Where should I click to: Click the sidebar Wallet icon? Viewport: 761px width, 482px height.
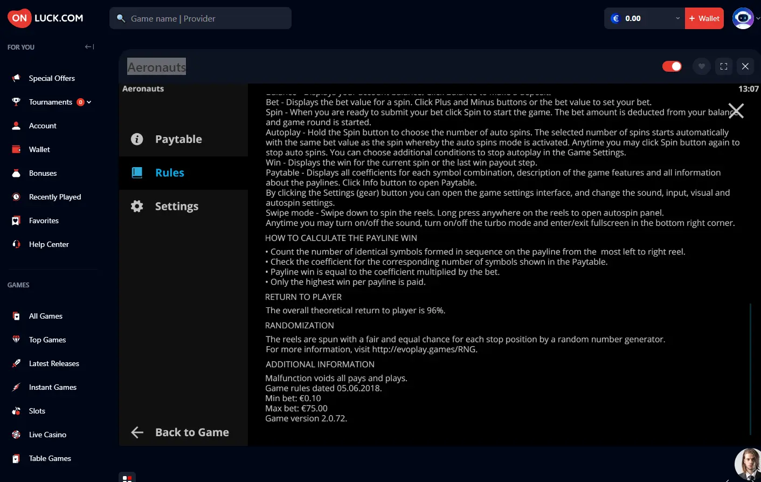click(x=16, y=149)
